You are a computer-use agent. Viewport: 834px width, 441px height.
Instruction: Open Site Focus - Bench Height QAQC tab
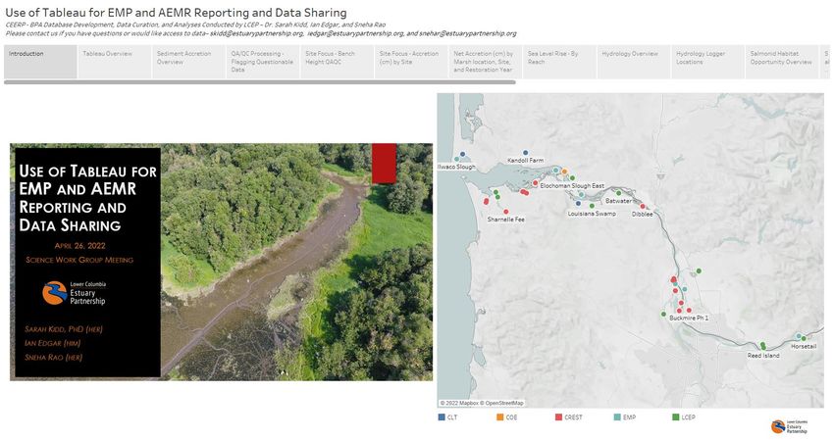pos(338,62)
